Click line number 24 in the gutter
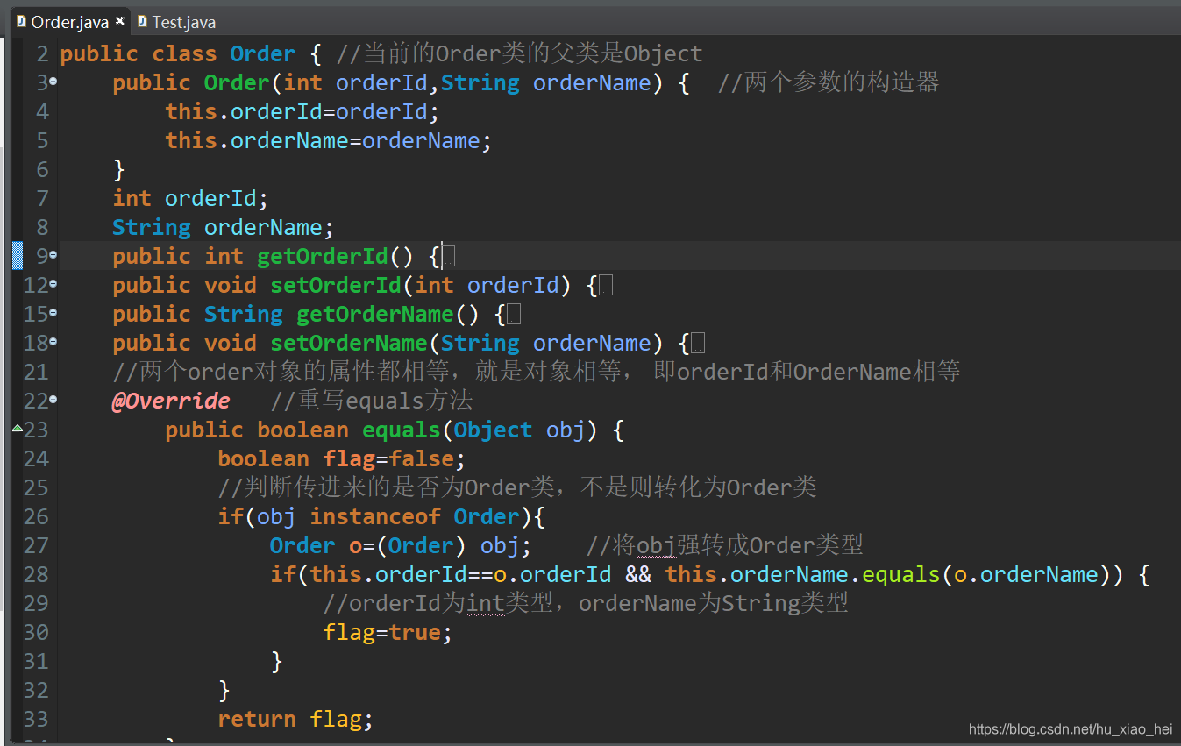 tap(36, 458)
